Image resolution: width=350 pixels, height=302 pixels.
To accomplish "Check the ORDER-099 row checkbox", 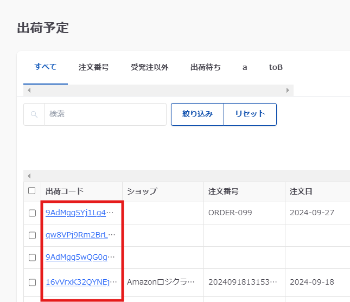I will 32,213.
